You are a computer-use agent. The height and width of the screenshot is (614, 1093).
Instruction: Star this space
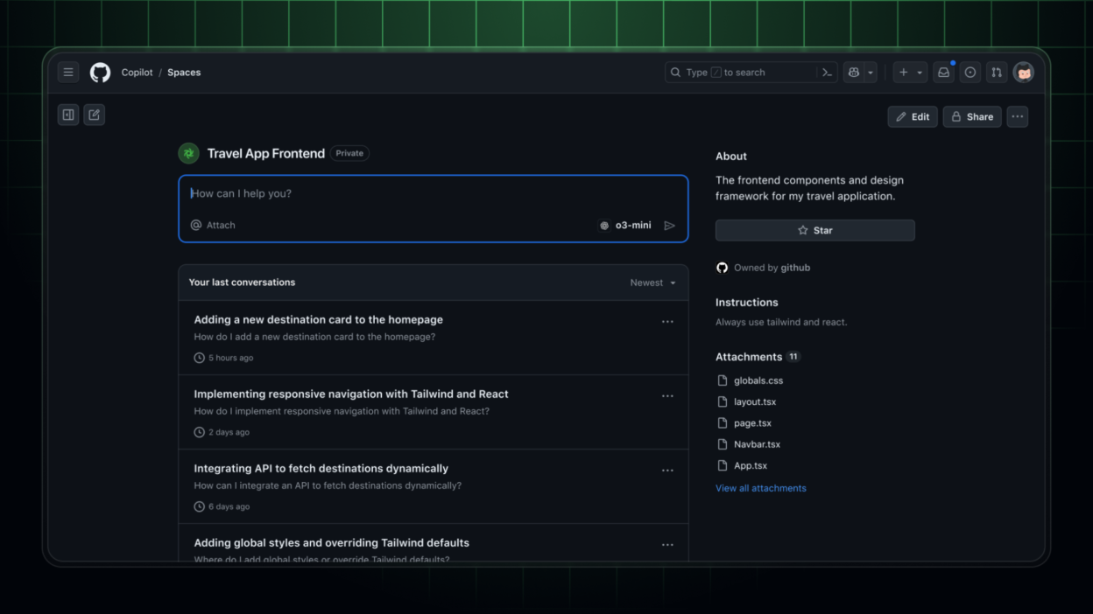[815, 230]
